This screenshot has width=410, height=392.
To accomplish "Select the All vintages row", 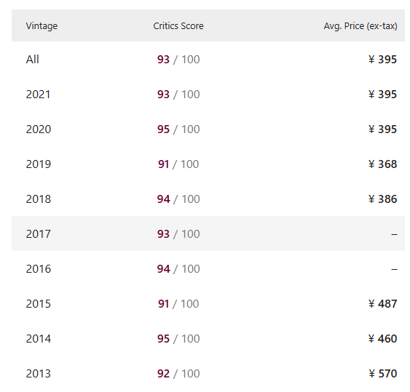I will pos(208,60).
